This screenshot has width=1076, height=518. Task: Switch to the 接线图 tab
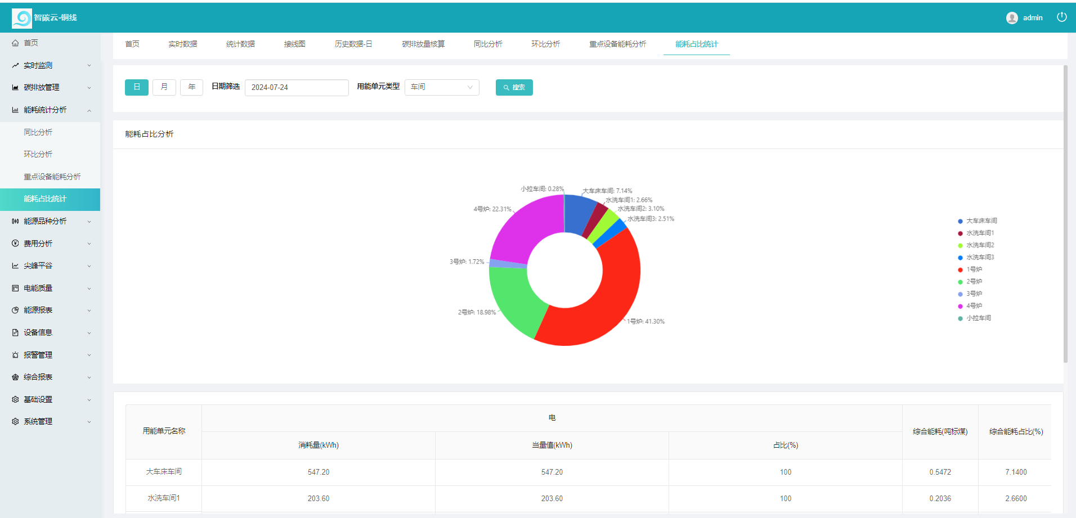pos(295,43)
